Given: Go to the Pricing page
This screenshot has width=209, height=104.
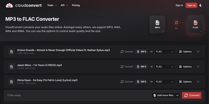Looking at the screenshot, I should (x=76, y=5).
